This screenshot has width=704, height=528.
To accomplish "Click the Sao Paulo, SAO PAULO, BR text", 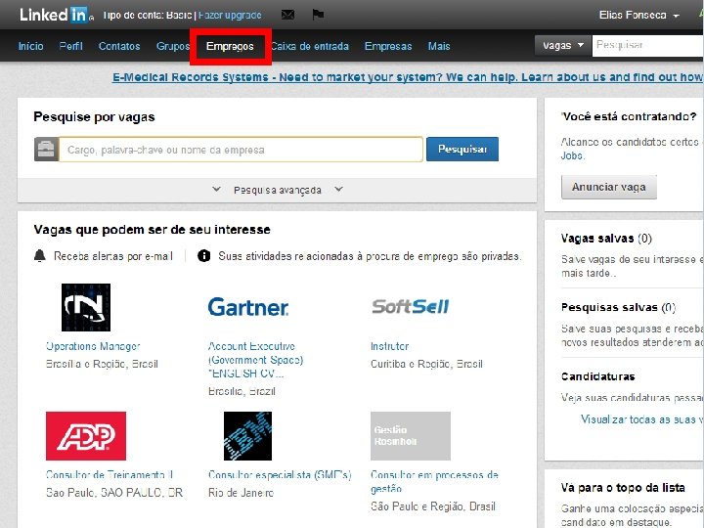I will pos(114,493).
